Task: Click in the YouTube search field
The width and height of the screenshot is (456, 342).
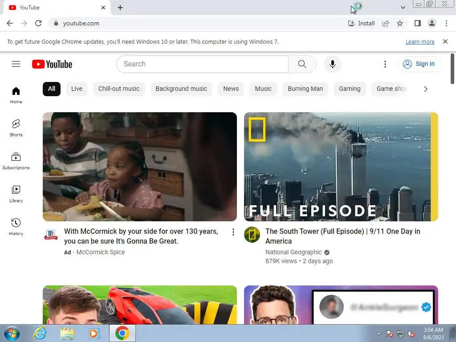Action: pos(203,64)
